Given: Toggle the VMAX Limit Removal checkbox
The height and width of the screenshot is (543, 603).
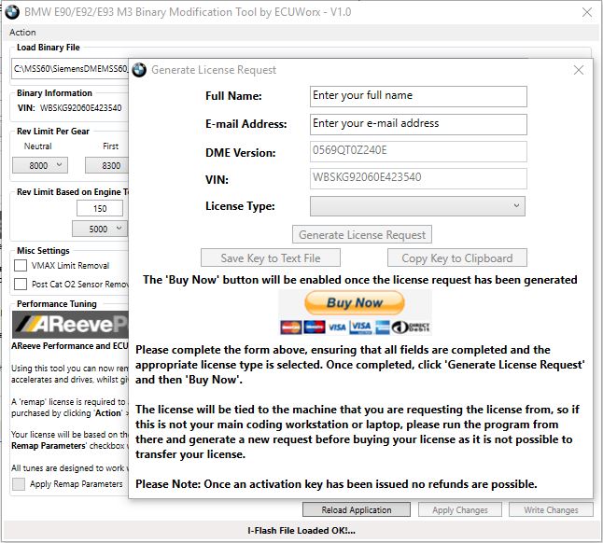Looking at the screenshot, I should coord(21,265).
